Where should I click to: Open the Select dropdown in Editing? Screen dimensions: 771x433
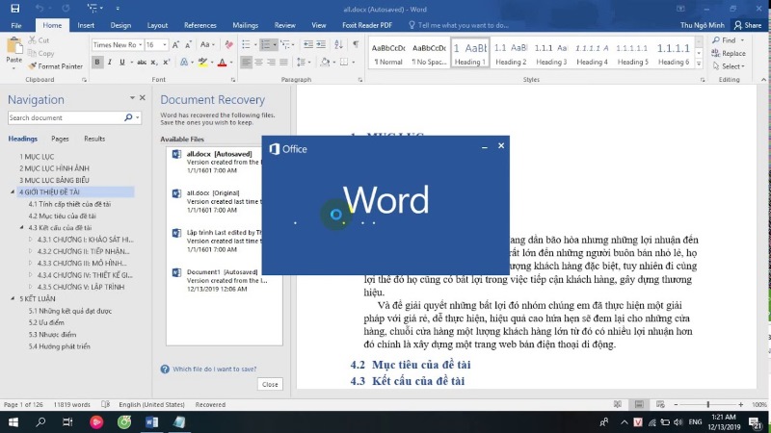[x=729, y=66]
